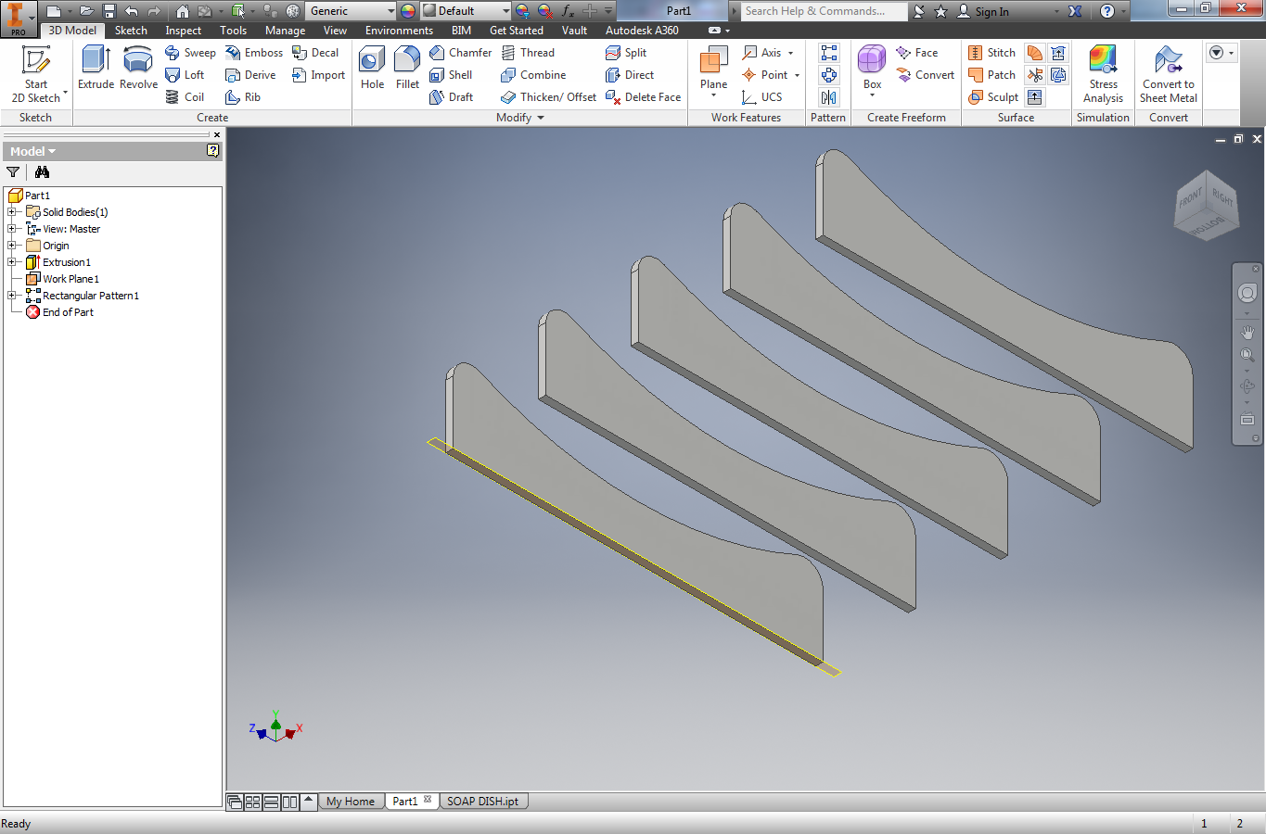Switch to the Inspect ribbon tab
The height and width of the screenshot is (834, 1266).
click(184, 31)
